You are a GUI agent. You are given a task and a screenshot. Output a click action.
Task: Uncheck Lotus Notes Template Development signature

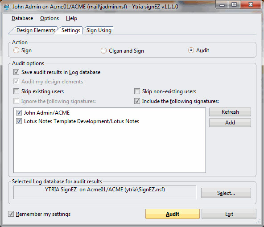pyautogui.click(x=19, y=121)
